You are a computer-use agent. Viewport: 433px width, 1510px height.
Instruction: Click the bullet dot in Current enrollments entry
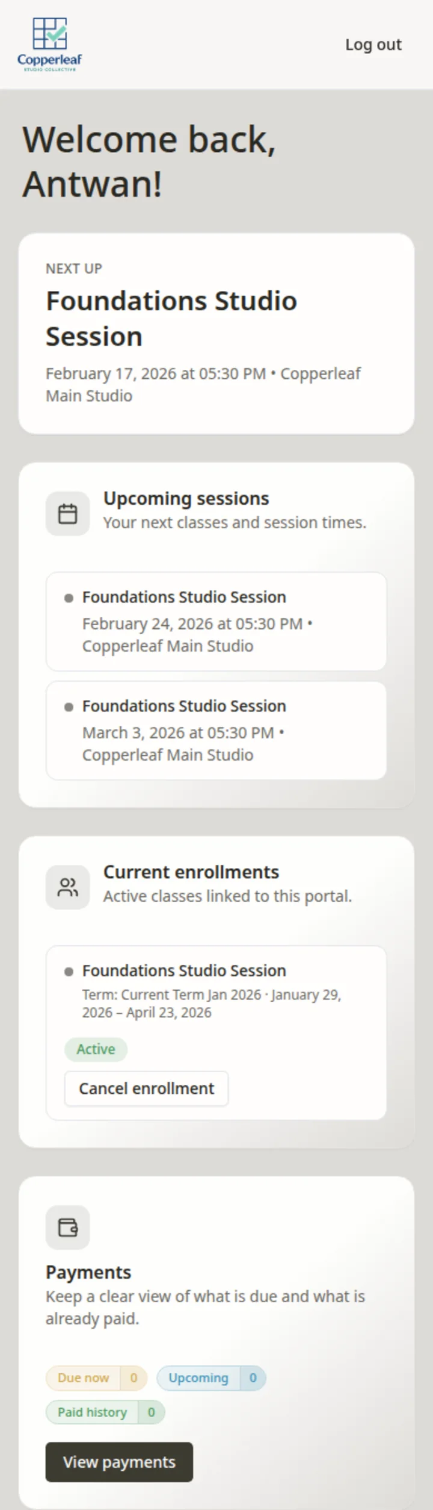pyautogui.click(x=69, y=971)
